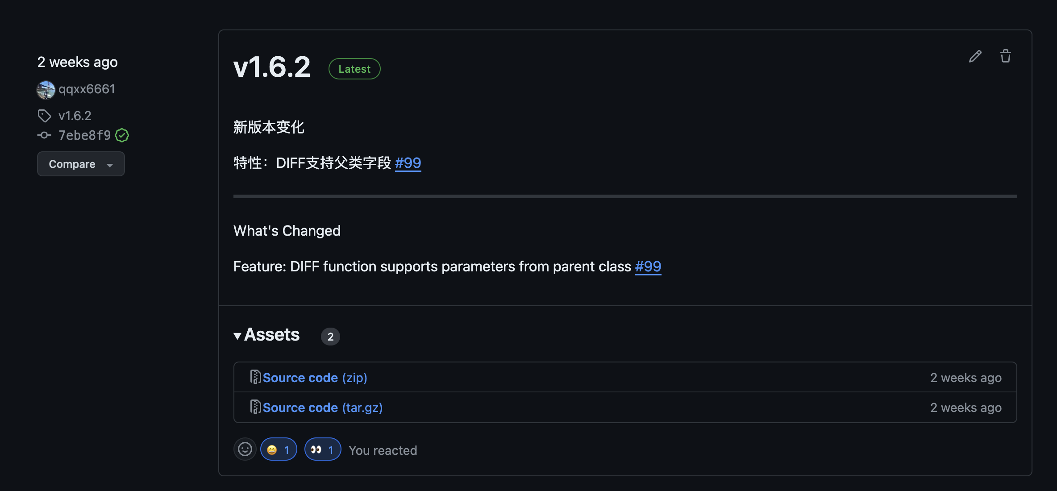Click the tar.gz file archive icon
This screenshot has width=1057, height=491.
pos(255,407)
